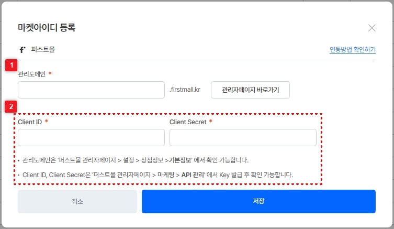
Task: Click the 기본정보 help note line
Action: pos(136,160)
